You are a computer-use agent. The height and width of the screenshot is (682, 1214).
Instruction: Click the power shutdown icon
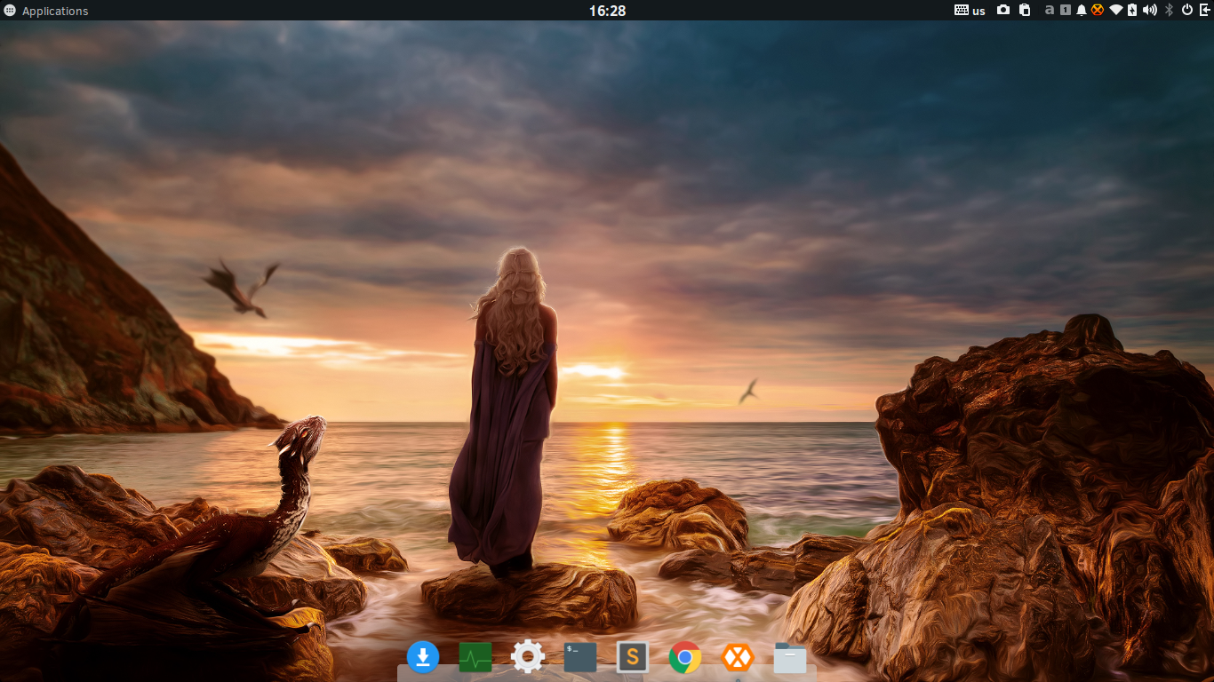(1186, 10)
